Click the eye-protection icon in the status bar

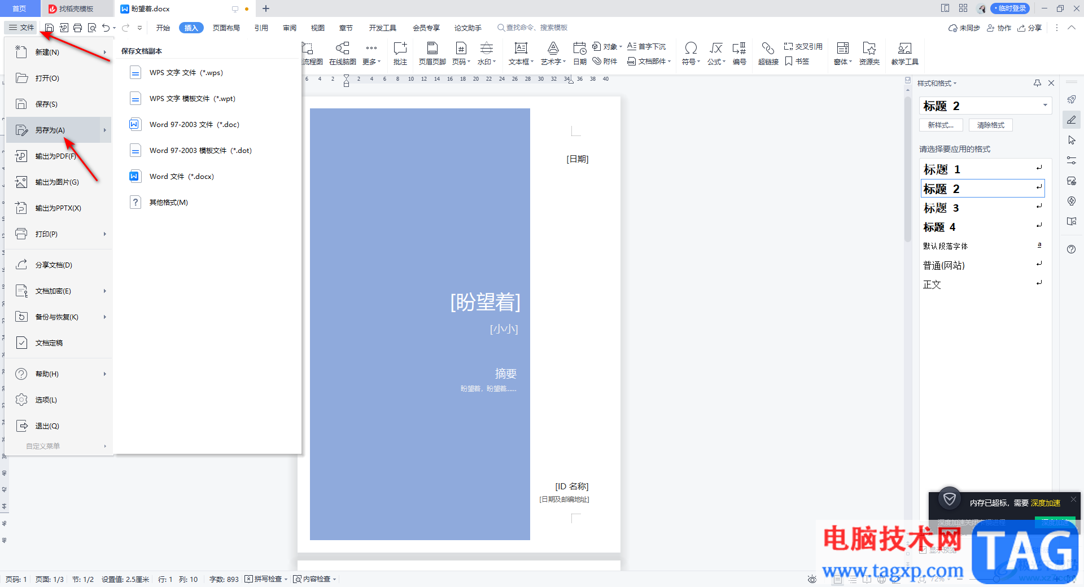812,579
